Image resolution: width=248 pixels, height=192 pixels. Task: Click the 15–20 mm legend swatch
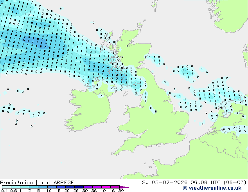tap(61, 187)
